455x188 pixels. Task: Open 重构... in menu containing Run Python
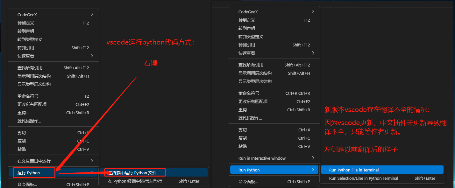(274, 110)
